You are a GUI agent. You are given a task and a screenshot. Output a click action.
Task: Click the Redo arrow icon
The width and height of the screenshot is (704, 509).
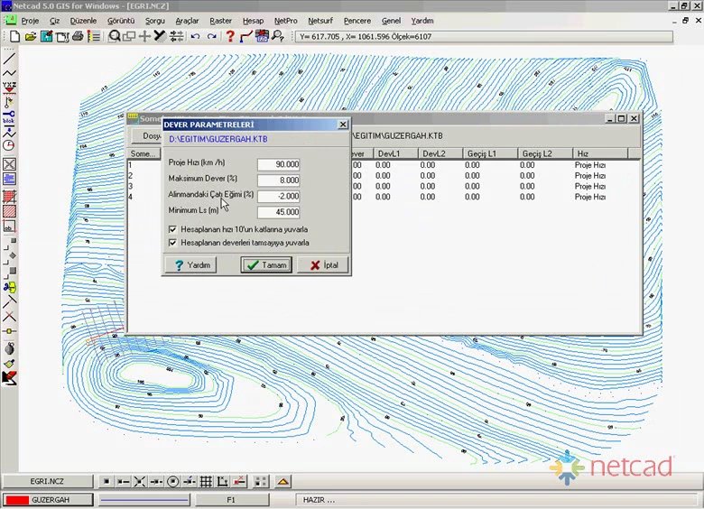211,36
